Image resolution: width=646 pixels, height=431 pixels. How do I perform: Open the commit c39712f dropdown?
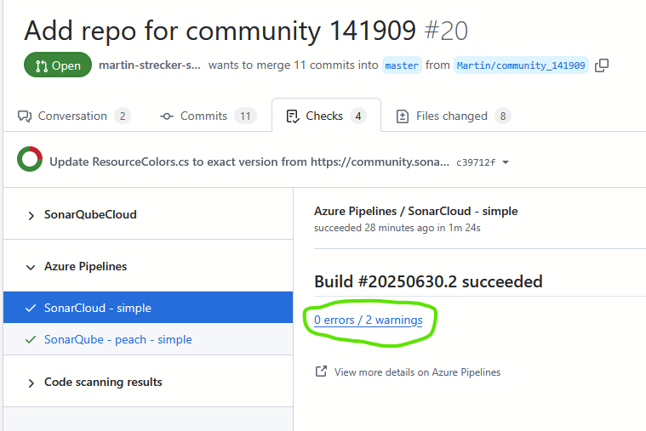(x=506, y=162)
